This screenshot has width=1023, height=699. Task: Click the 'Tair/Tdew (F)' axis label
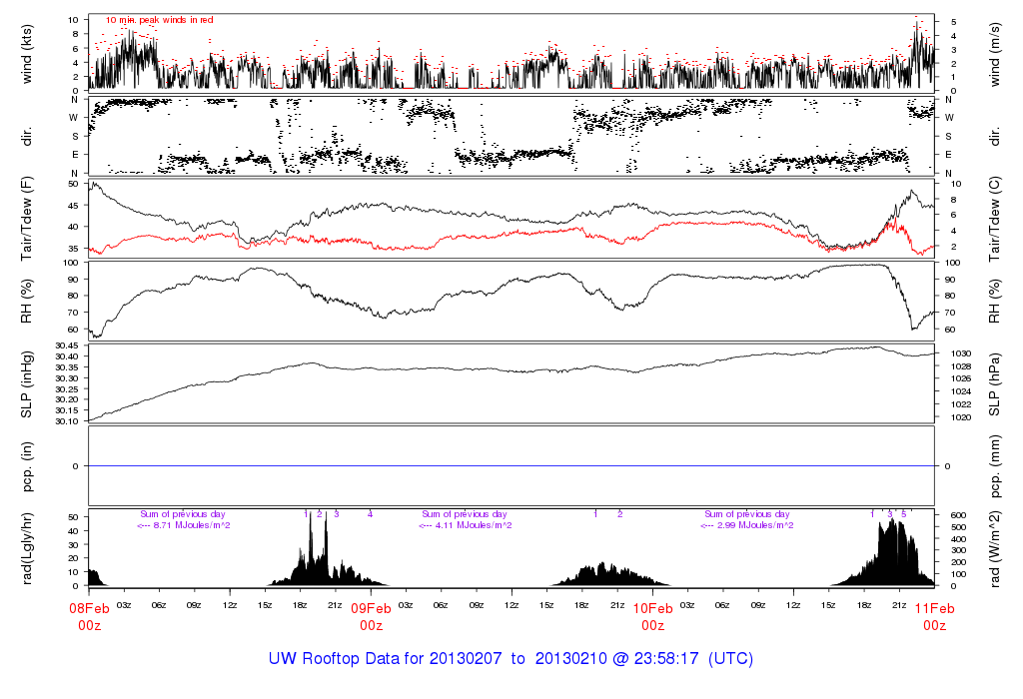pos(27,217)
